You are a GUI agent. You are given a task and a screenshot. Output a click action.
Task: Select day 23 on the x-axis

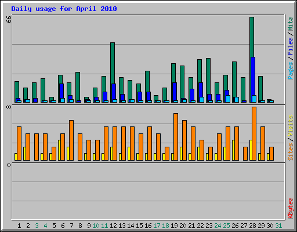click(209, 226)
